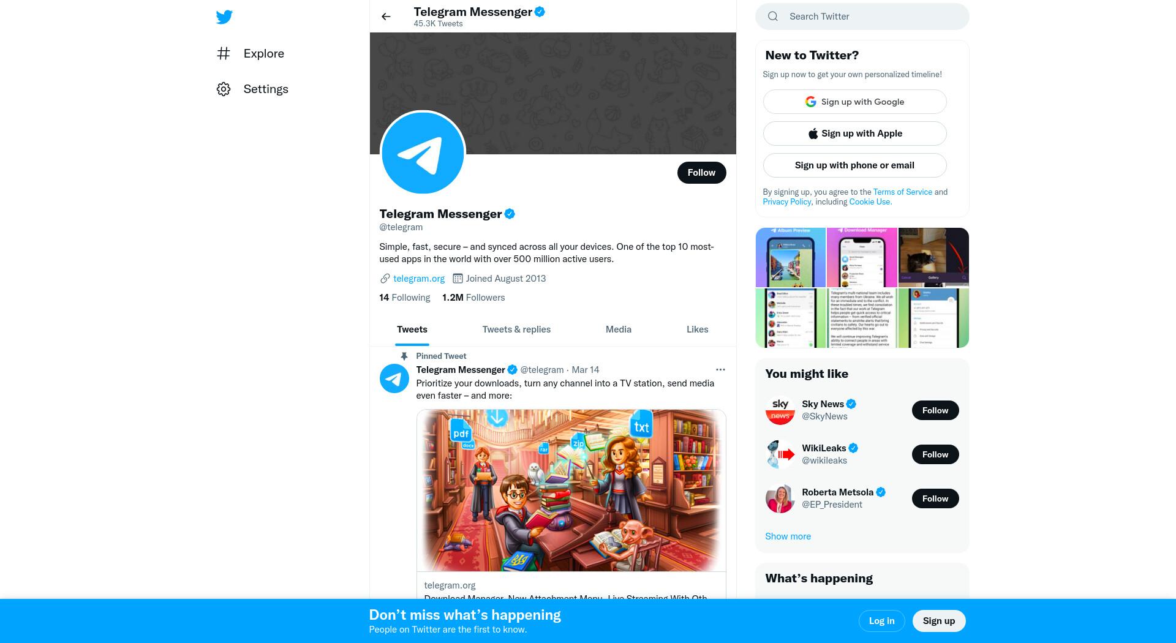Open WikiLeaks profile avatar
This screenshot has width=1176, height=643.
click(x=780, y=454)
